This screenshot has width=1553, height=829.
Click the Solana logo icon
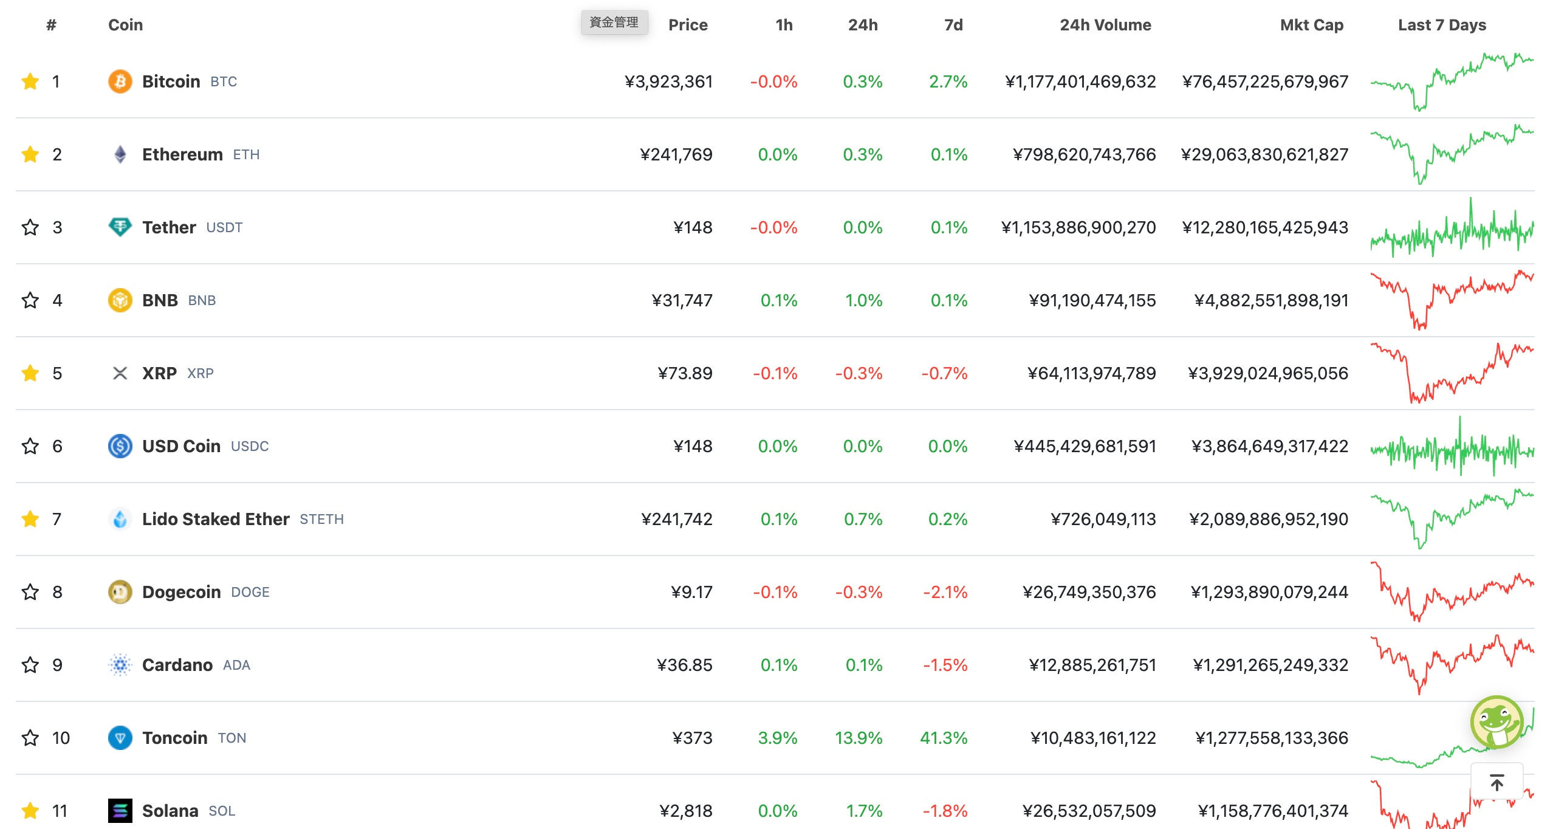[x=120, y=811]
